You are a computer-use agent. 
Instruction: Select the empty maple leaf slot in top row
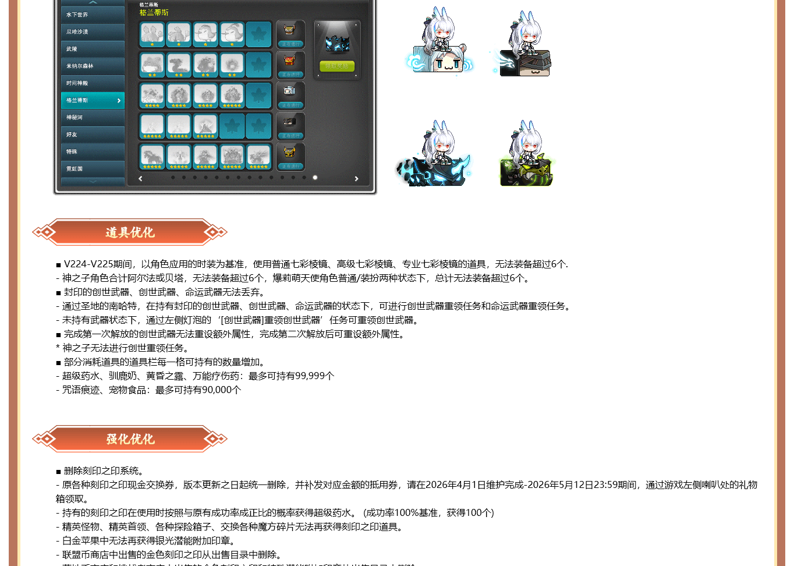[x=258, y=34]
